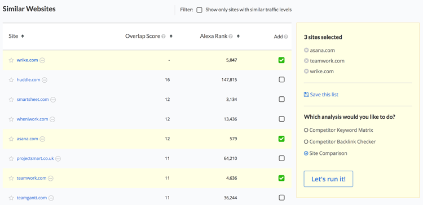Click the Add column help icon
This screenshot has height=205, width=423.
pos(286,37)
